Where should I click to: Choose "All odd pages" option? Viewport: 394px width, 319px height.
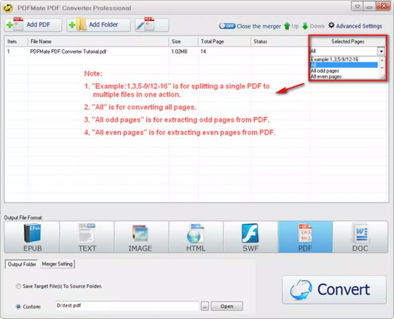[344, 71]
